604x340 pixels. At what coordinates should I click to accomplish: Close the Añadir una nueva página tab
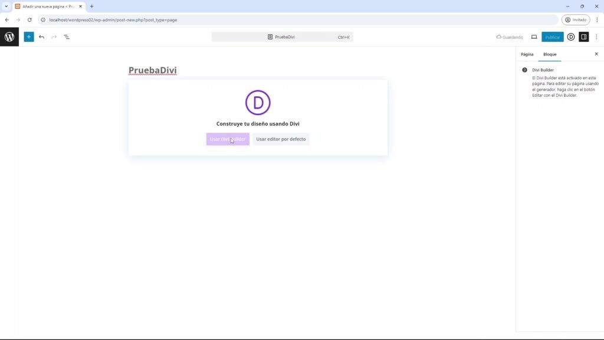80,6
